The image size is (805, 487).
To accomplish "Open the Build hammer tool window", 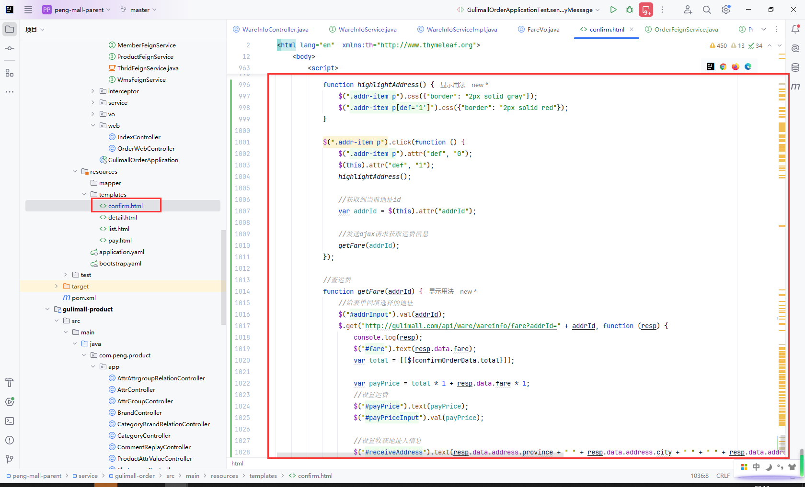I will 10,383.
